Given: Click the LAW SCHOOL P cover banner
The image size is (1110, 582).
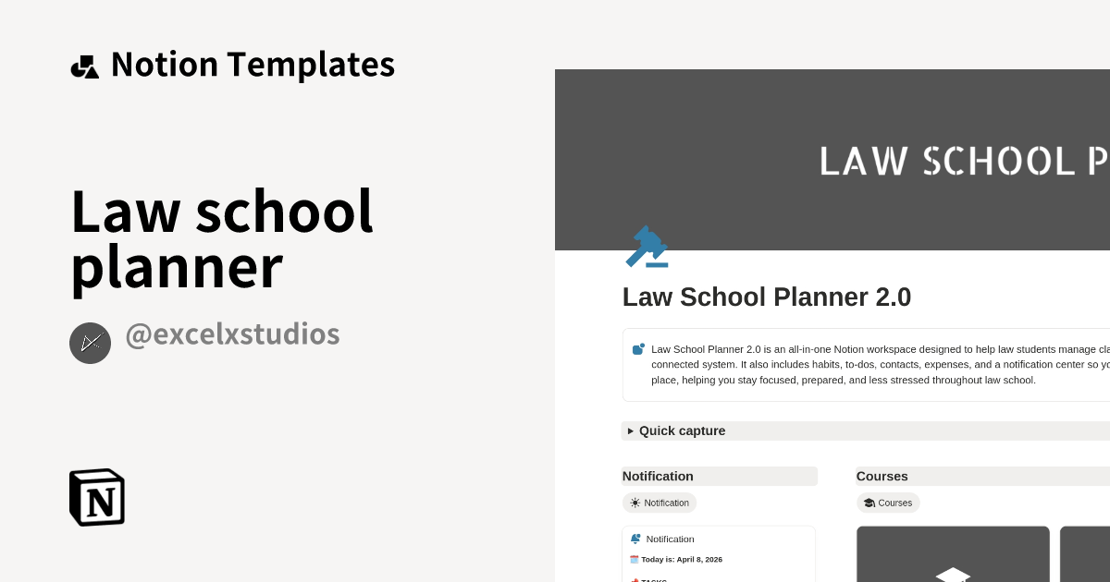Looking at the screenshot, I should [962, 160].
